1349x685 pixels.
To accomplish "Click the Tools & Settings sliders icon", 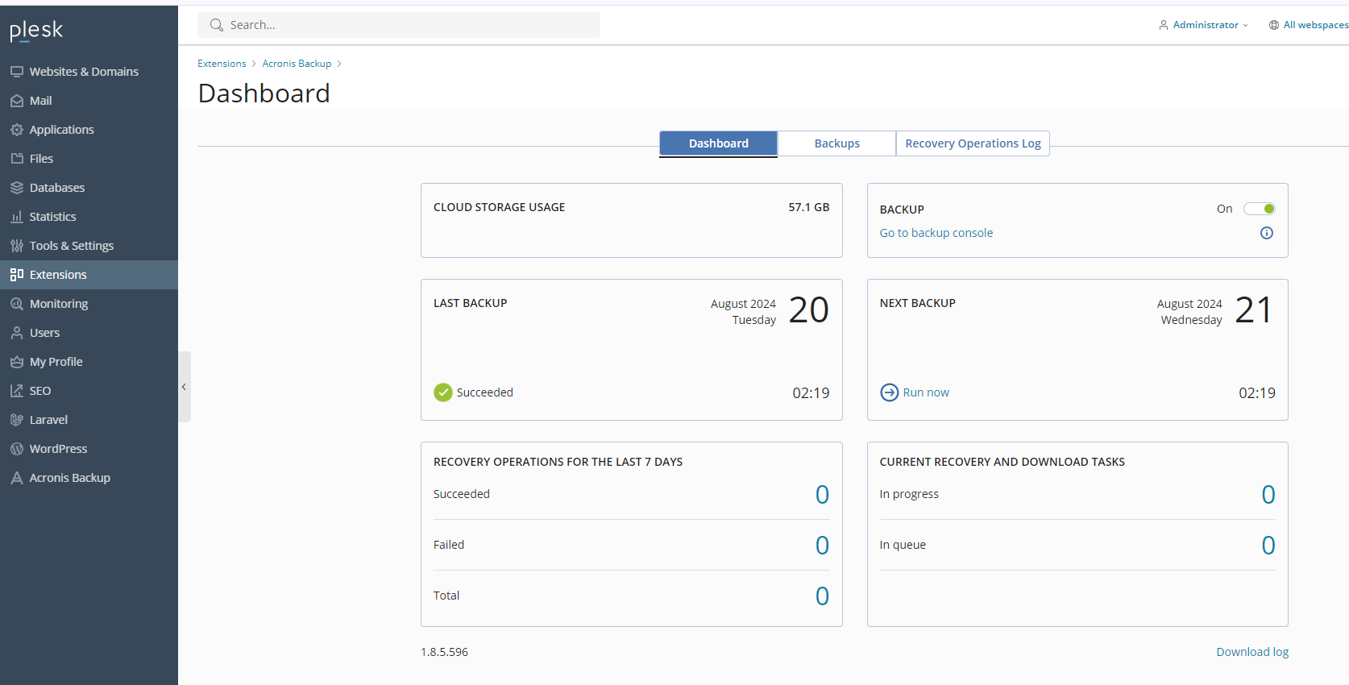I will point(17,246).
